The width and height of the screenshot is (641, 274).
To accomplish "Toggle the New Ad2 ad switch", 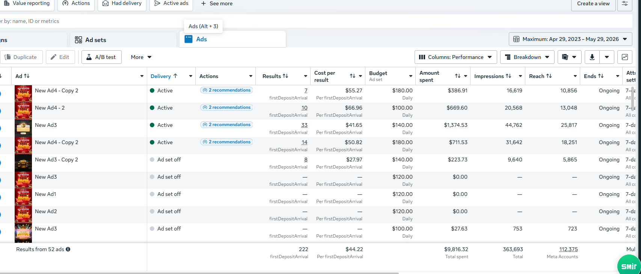I will click(x=0, y=215).
